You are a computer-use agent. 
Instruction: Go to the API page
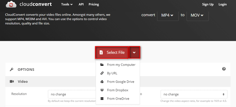pos(81,4)
